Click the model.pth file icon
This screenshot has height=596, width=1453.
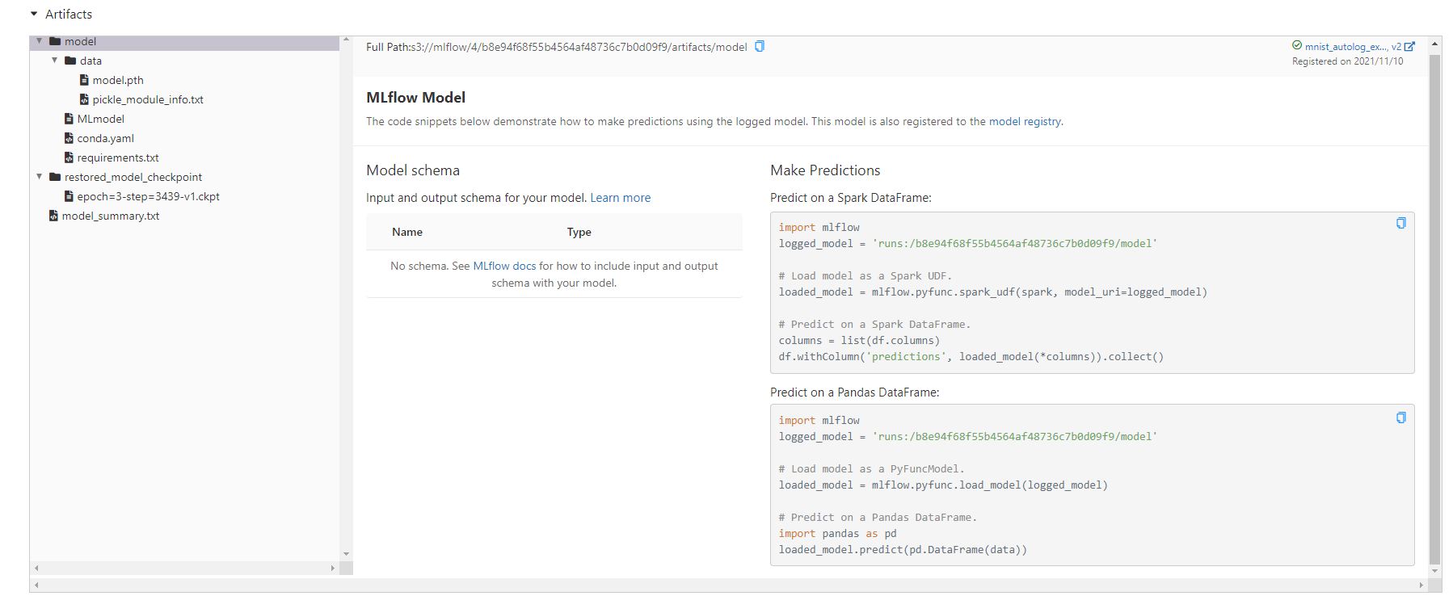(x=84, y=80)
